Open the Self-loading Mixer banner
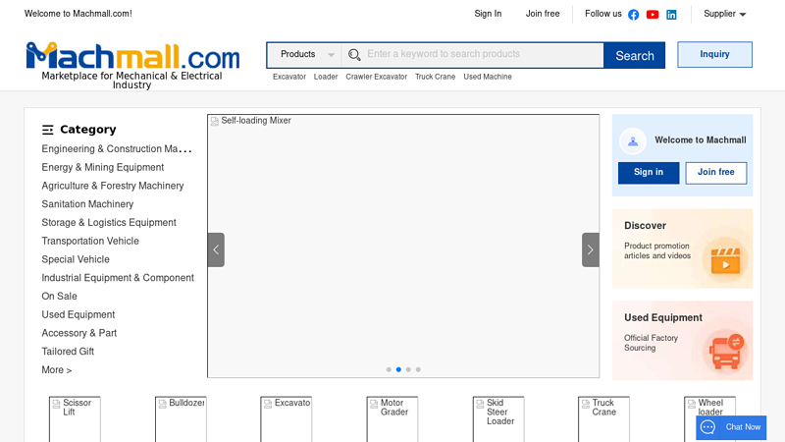Viewport: 785px width, 442px height. 403,246
